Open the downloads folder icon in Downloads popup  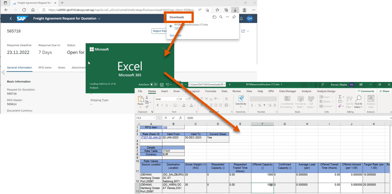point(214,17)
